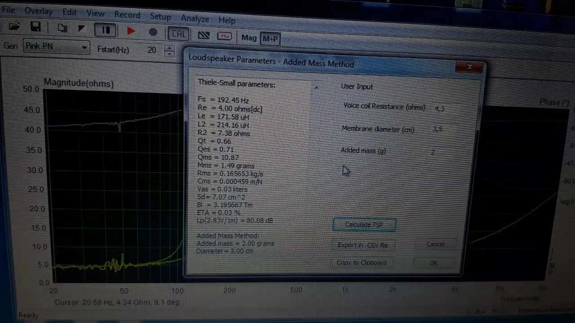
Task: Increase Fstart(Hz) with the up stepper arrow
Action: [x=169, y=48]
